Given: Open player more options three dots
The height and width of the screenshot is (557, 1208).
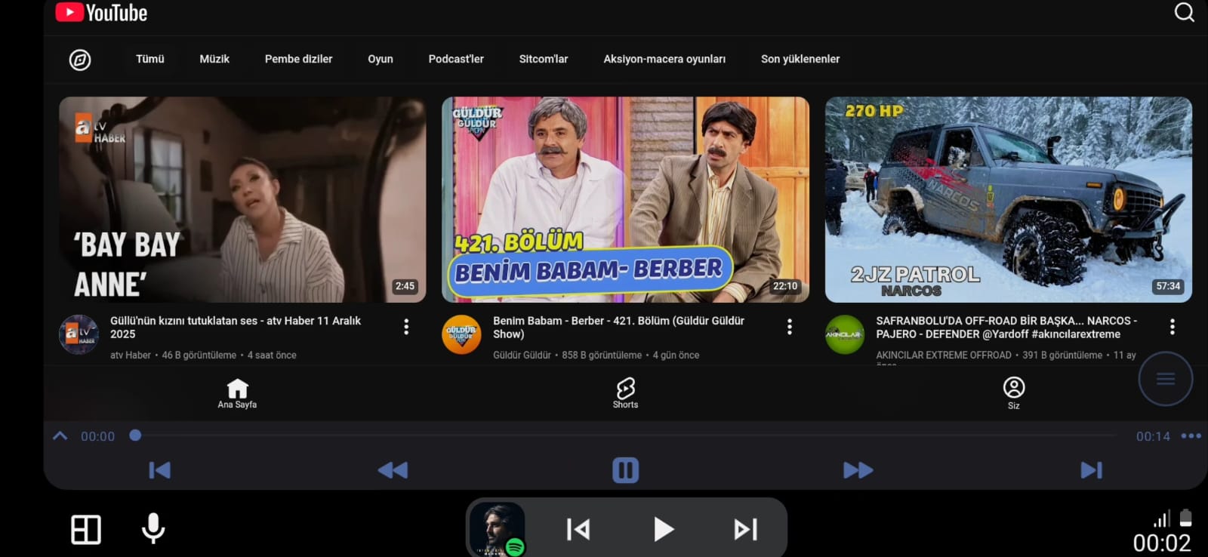Looking at the screenshot, I should coord(1191,435).
